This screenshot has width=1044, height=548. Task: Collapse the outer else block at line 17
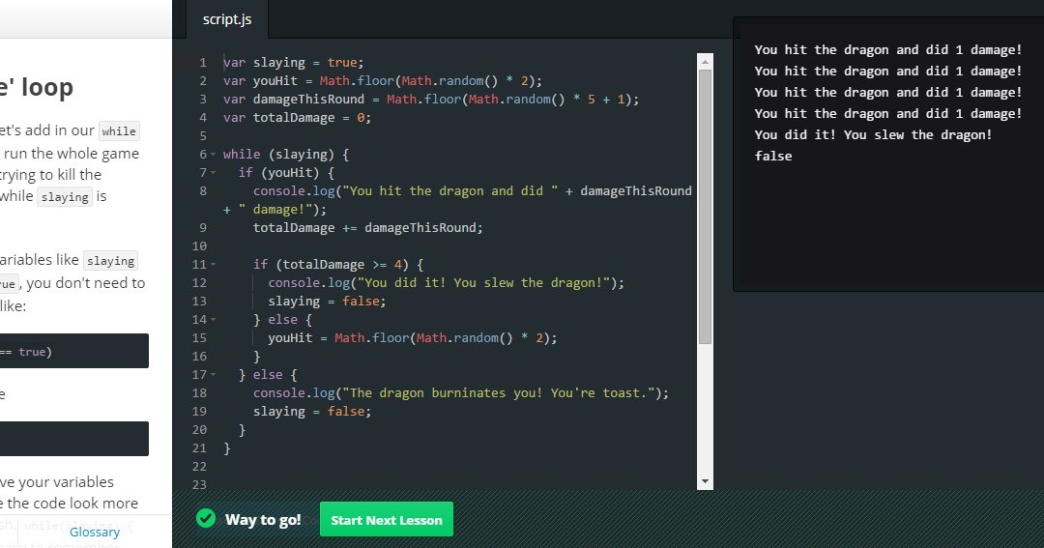click(x=213, y=375)
